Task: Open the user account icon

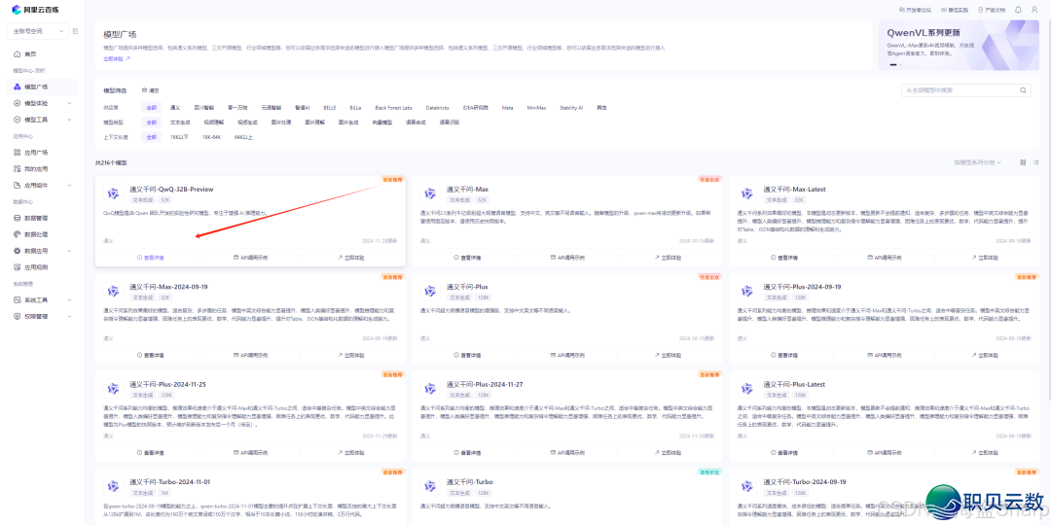Action: (x=1034, y=10)
